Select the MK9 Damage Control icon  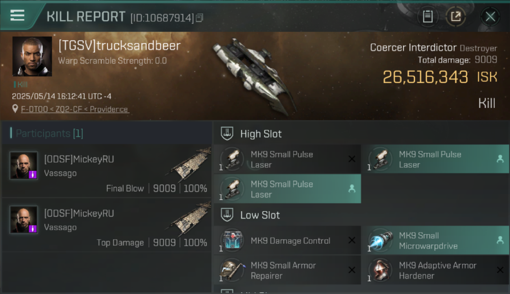pos(232,240)
